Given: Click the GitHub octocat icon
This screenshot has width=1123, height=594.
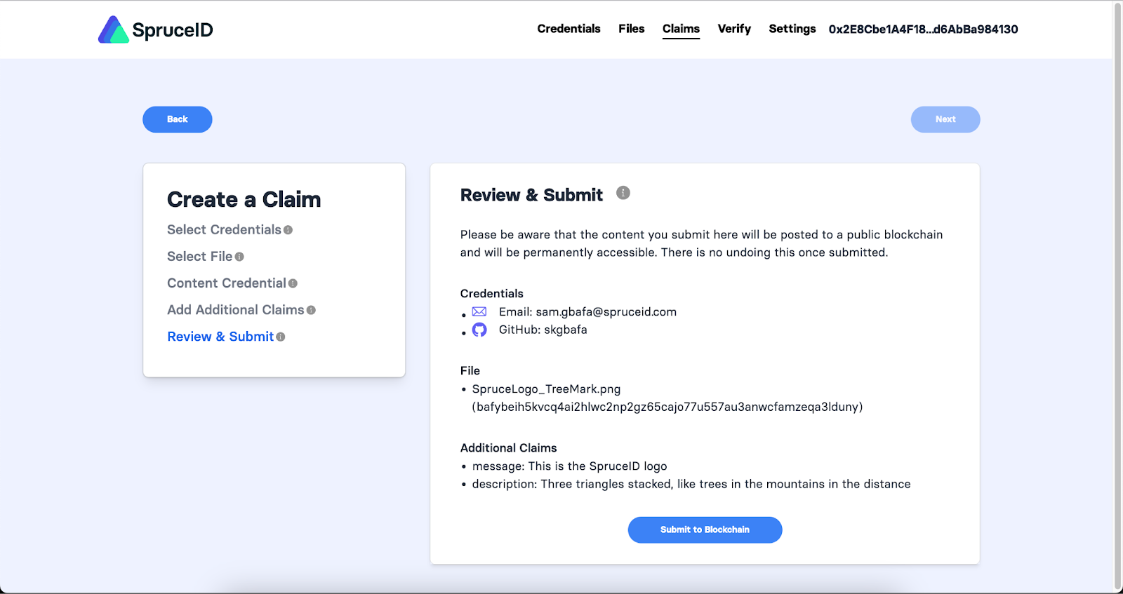Looking at the screenshot, I should [x=479, y=330].
